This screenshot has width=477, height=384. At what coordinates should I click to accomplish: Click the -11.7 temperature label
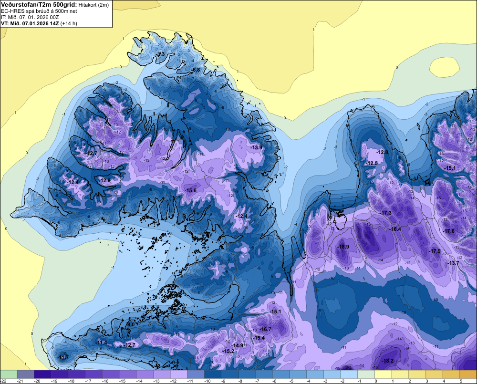[63, 357]
